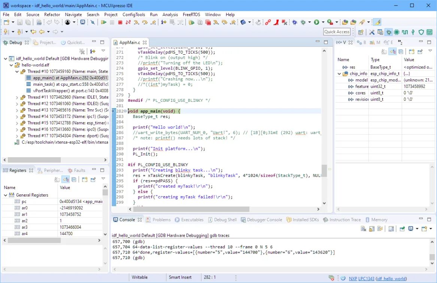Screen dimensions: 437x283
Task: Click the Resume debug button
Action: point(104,22)
